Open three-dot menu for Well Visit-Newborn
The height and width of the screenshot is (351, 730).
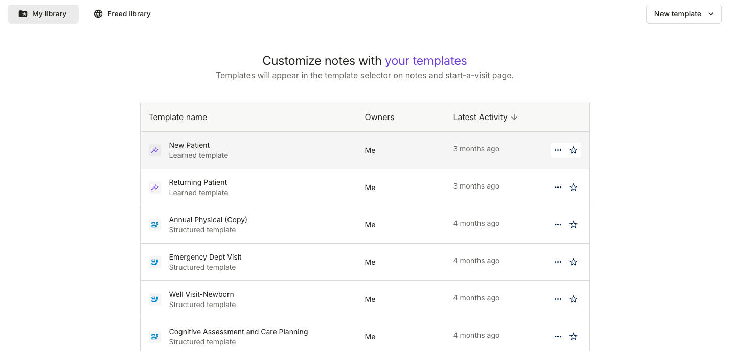pyautogui.click(x=558, y=299)
